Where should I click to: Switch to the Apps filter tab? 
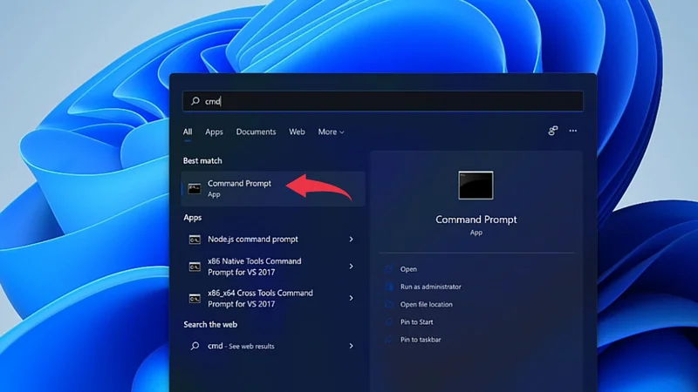(x=214, y=132)
